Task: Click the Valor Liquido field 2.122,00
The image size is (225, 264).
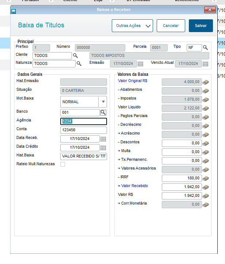Action: 182,108
